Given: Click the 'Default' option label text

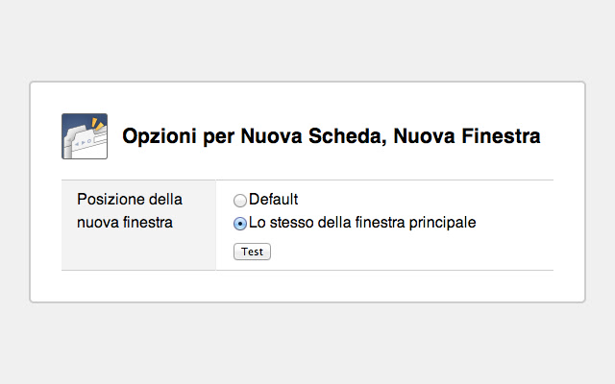Looking at the screenshot, I should click(274, 200).
